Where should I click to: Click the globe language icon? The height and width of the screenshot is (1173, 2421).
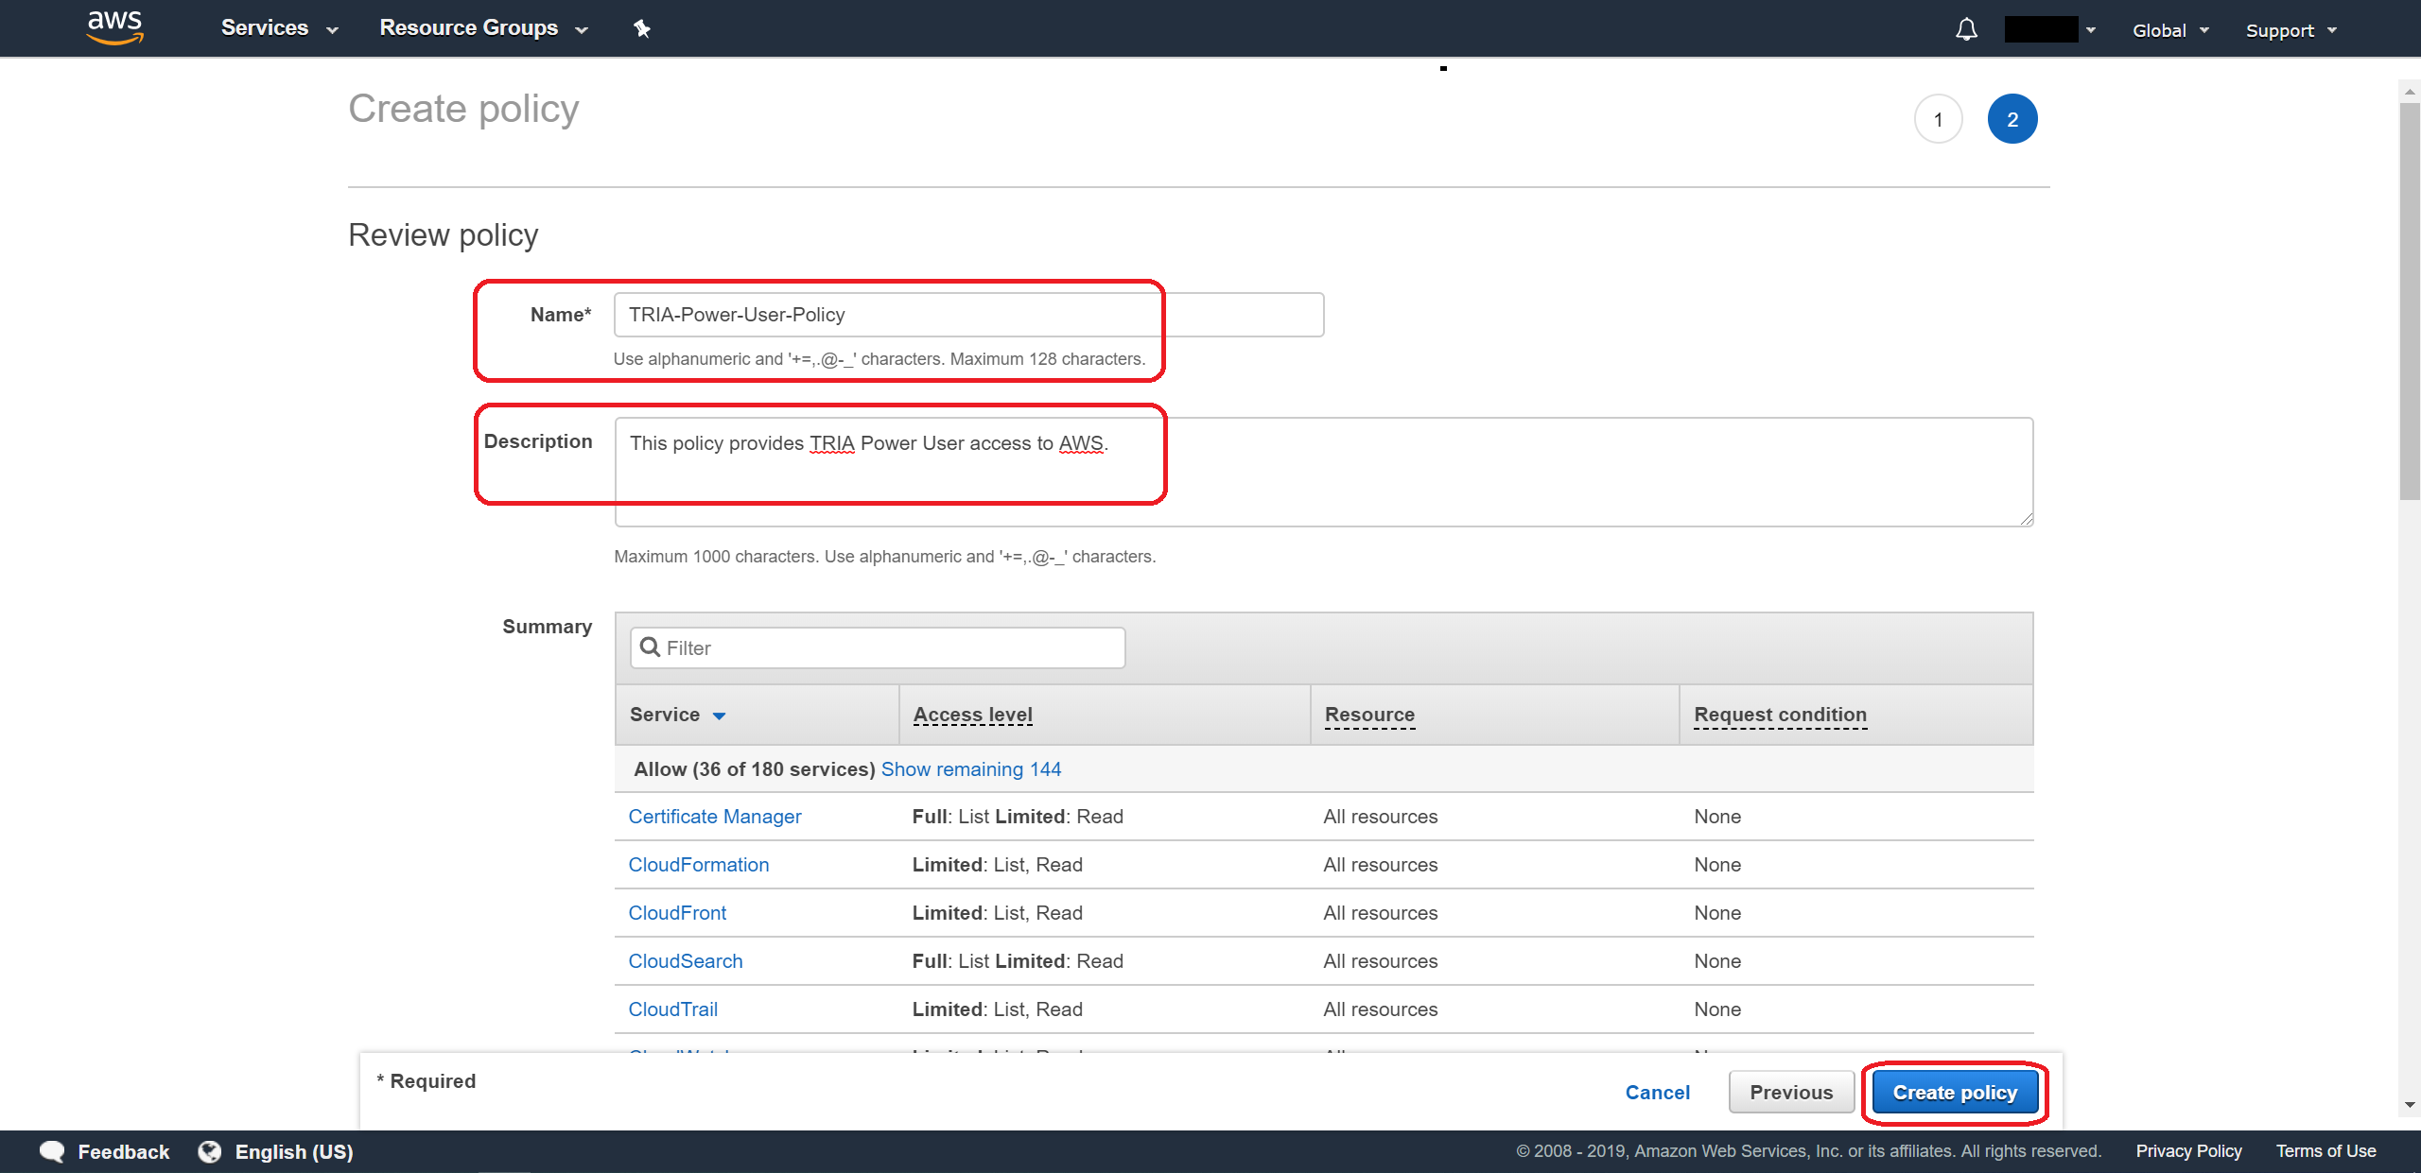[210, 1151]
